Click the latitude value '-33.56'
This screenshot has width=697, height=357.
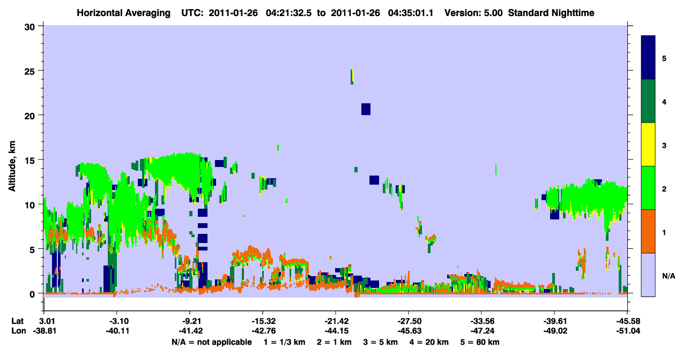click(x=481, y=321)
